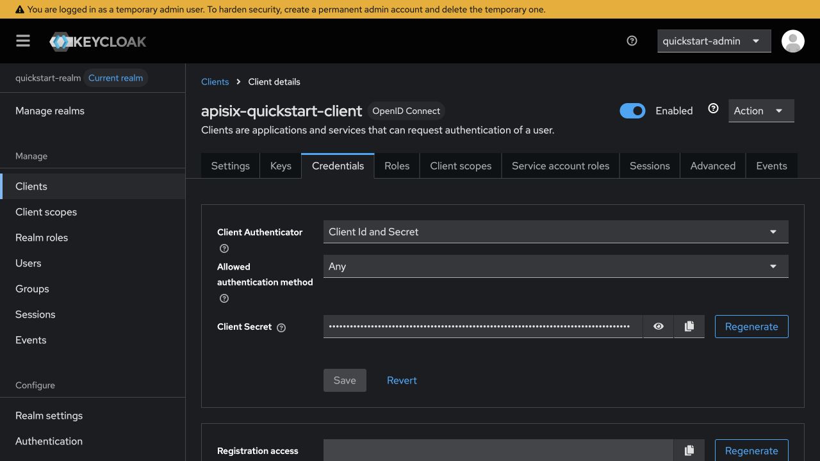
Task: Switch to the Advanced tab
Action: pyautogui.click(x=713, y=166)
